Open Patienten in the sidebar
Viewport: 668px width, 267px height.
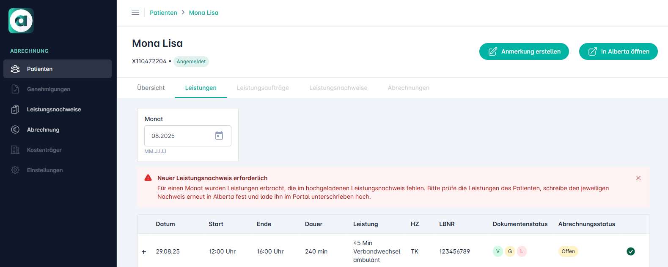pos(40,69)
